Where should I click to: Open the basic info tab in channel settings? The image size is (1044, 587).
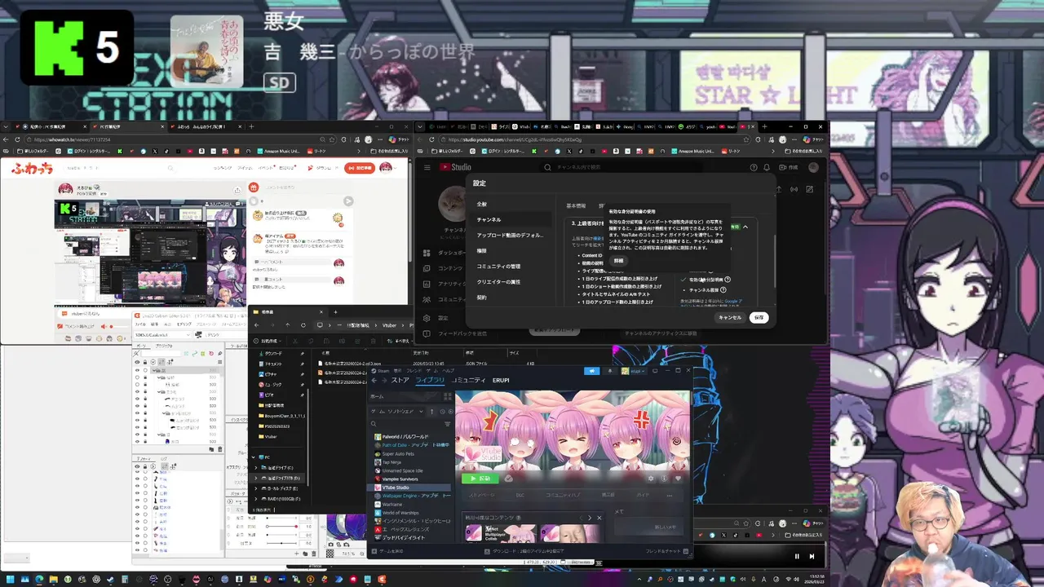click(576, 205)
